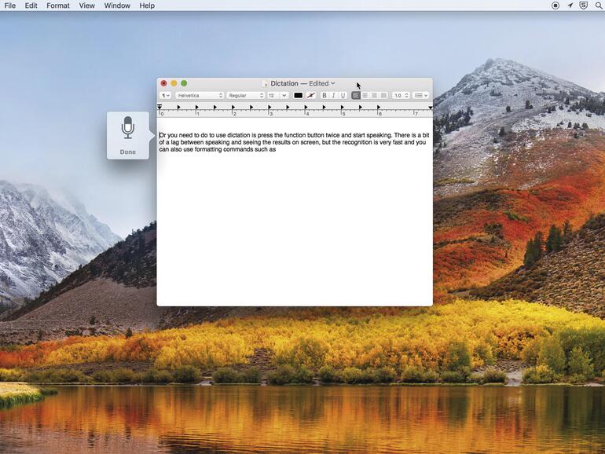The image size is (605, 454).
Task: Open the Help menu
Action: (x=147, y=5)
